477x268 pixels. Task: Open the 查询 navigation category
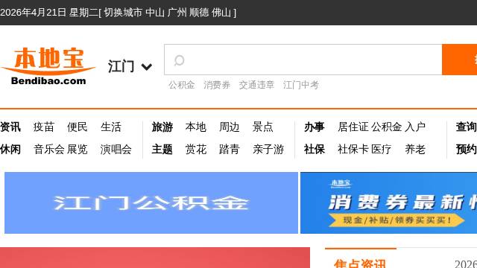point(467,127)
